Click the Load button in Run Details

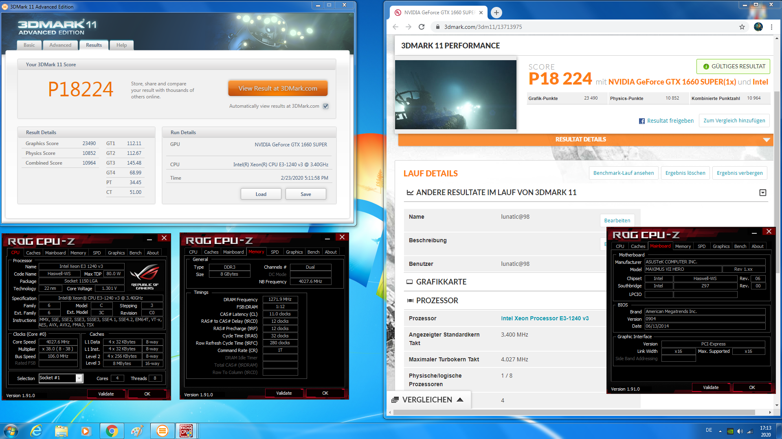[261, 194]
